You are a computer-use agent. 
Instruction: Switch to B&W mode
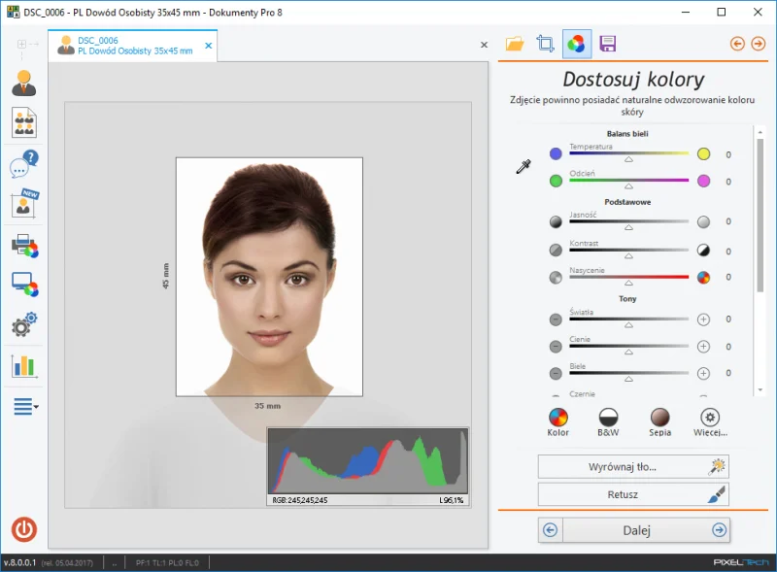coord(609,421)
